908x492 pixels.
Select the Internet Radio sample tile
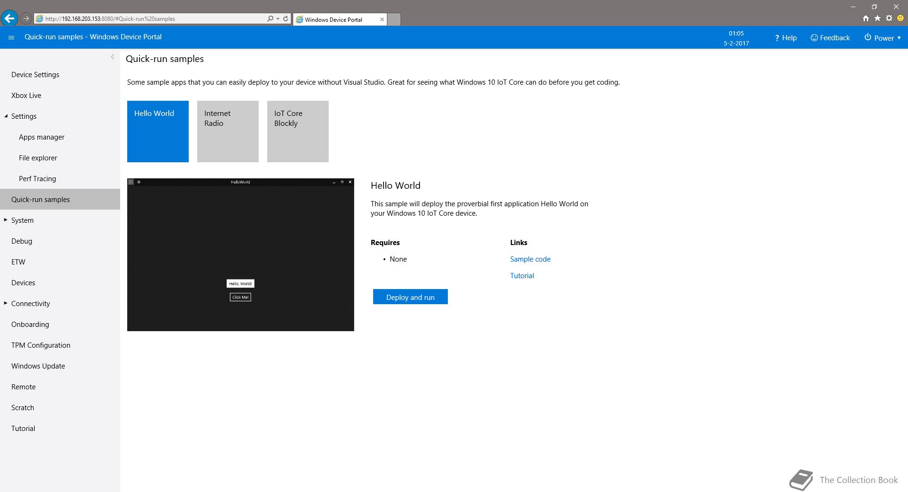point(228,132)
